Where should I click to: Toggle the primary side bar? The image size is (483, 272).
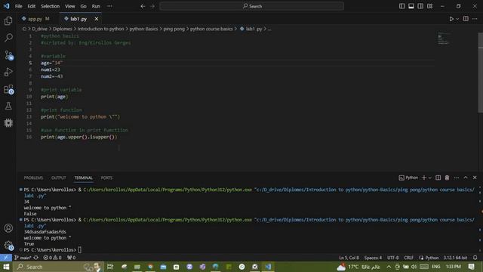pyautogui.click(x=402, y=6)
